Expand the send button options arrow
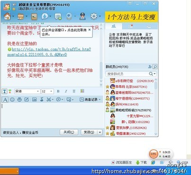 point(100,132)
